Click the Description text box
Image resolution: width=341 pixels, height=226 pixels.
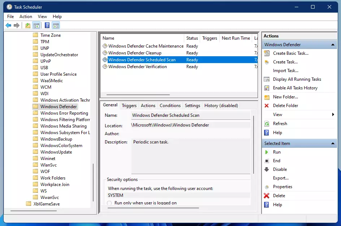tap(191, 156)
